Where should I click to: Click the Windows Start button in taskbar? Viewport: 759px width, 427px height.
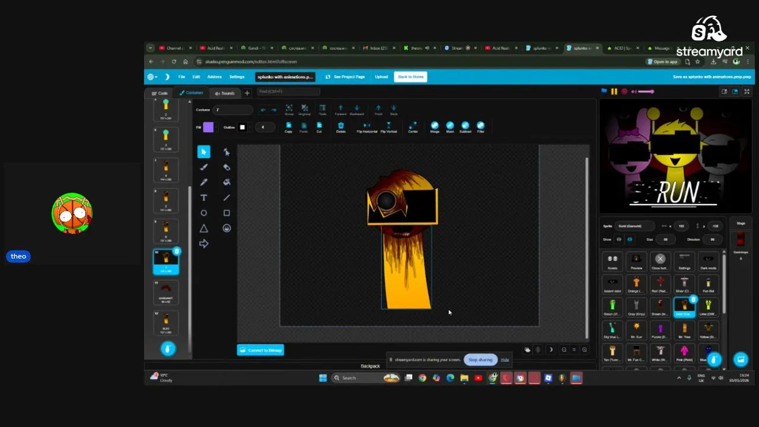pyautogui.click(x=323, y=378)
